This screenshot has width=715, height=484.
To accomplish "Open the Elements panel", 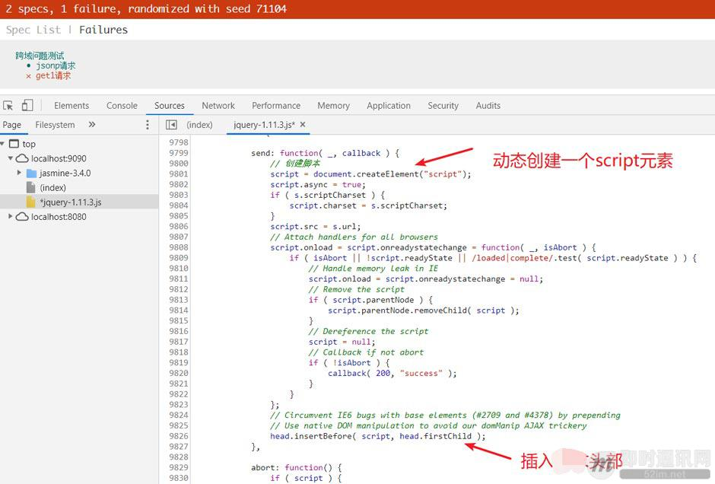I will click(x=71, y=105).
